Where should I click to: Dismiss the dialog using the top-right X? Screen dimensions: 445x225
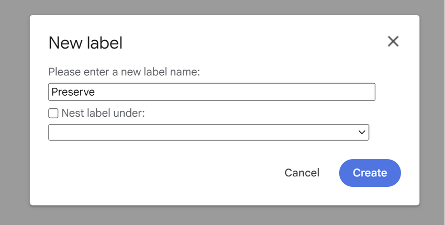click(393, 41)
